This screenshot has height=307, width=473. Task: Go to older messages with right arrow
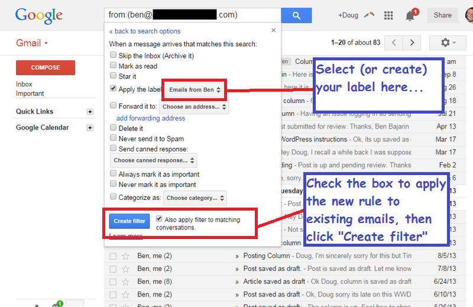(412, 43)
